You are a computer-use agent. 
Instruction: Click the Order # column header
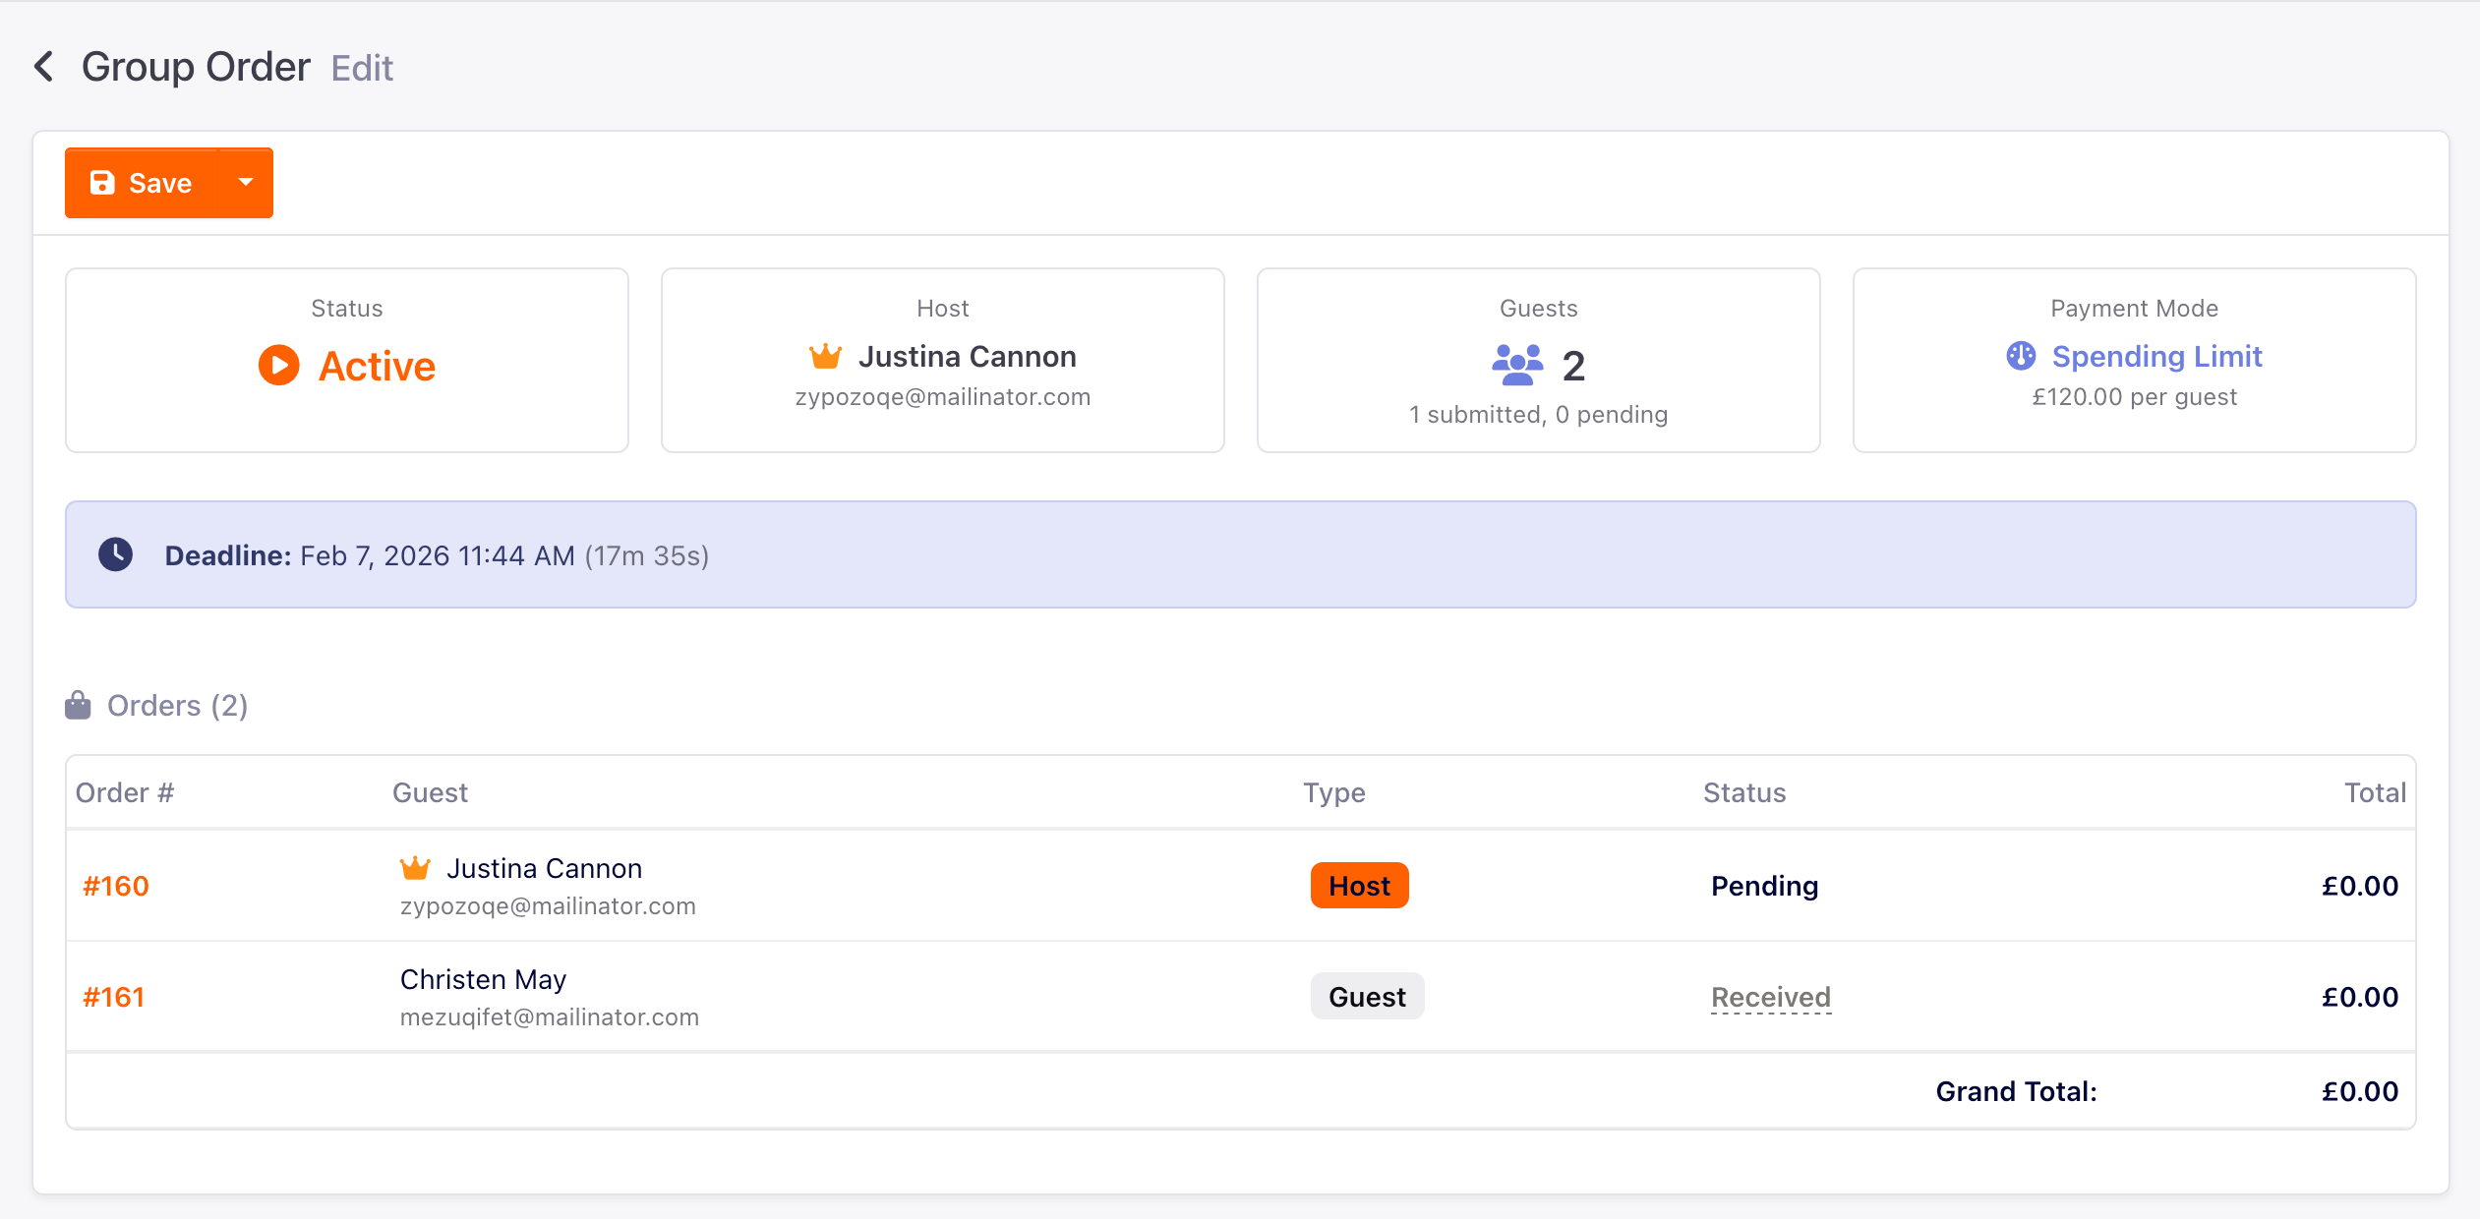(125, 792)
